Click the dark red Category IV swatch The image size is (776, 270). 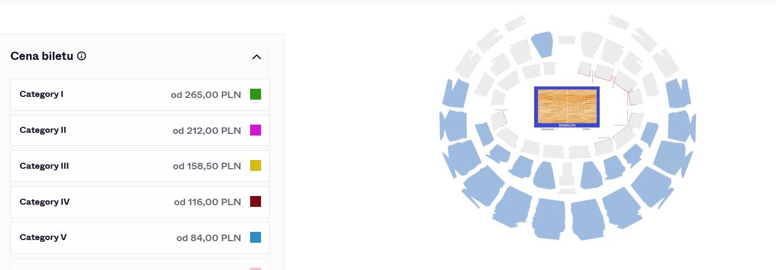[x=256, y=201]
